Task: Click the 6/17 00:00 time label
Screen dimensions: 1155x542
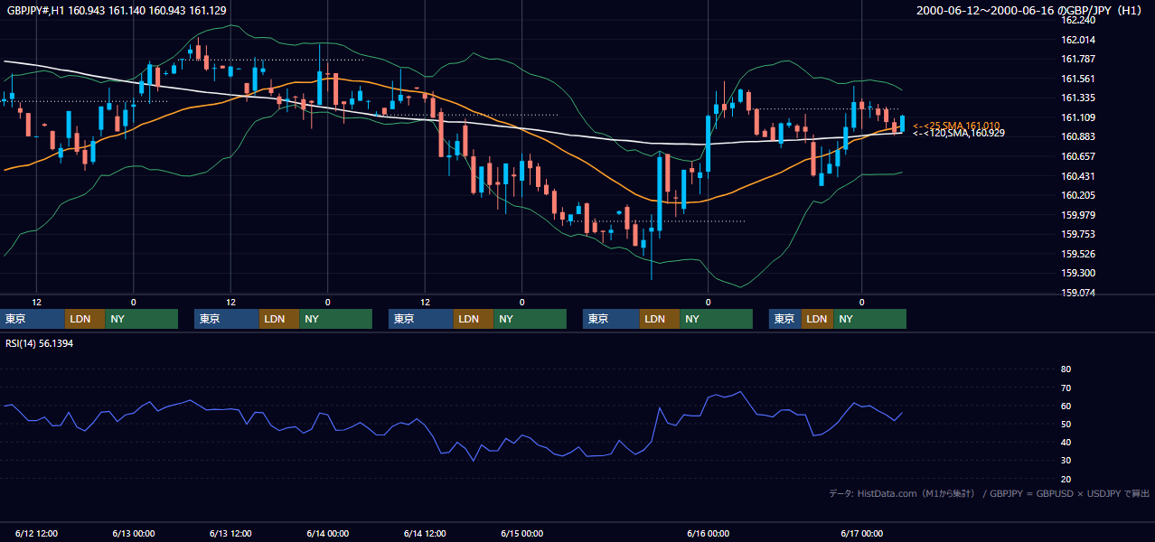Action: (861, 533)
